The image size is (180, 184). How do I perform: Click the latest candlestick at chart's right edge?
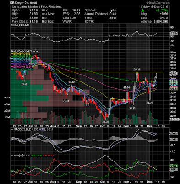pos(156,75)
